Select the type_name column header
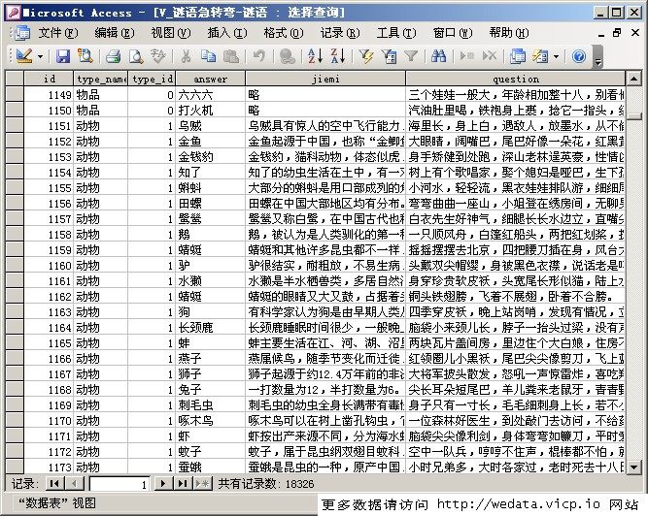This screenshot has height=516, width=648. [101, 79]
